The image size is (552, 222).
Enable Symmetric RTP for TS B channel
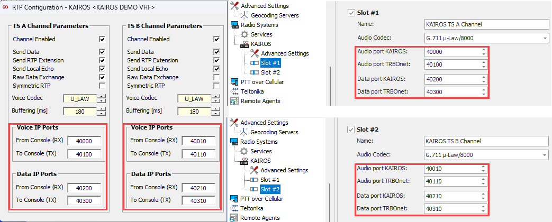(216, 86)
